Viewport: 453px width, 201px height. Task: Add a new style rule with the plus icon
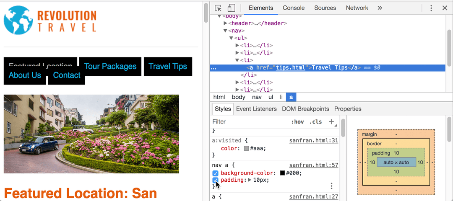coord(332,122)
